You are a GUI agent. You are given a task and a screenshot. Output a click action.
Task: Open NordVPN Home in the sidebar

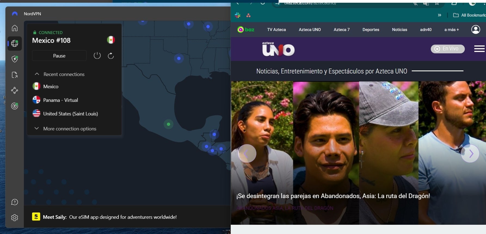click(x=15, y=28)
